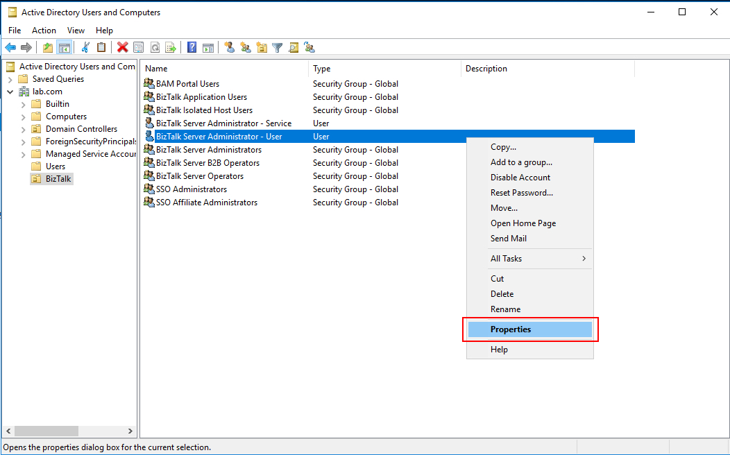Toggle the Show/Hide Action Pane toolbar icon

coord(208,47)
